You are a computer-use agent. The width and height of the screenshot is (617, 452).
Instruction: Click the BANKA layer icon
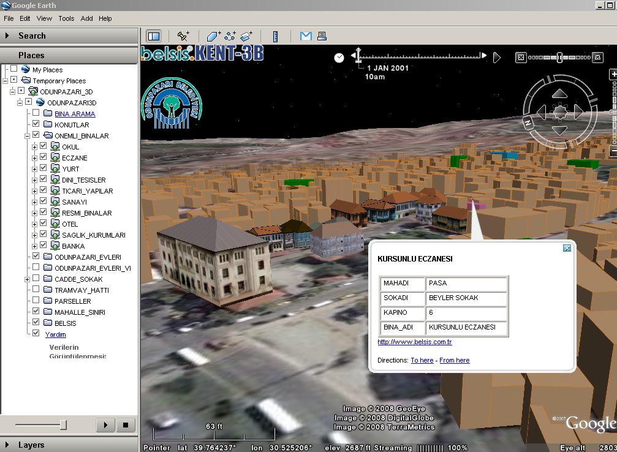tap(55, 246)
